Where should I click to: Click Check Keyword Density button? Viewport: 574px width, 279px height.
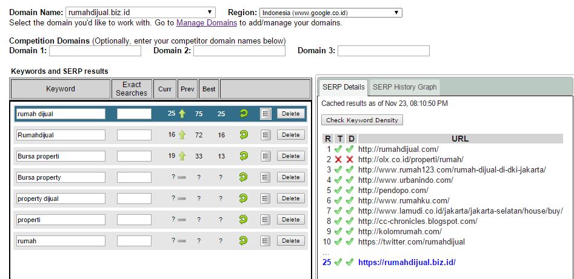tap(362, 120)
